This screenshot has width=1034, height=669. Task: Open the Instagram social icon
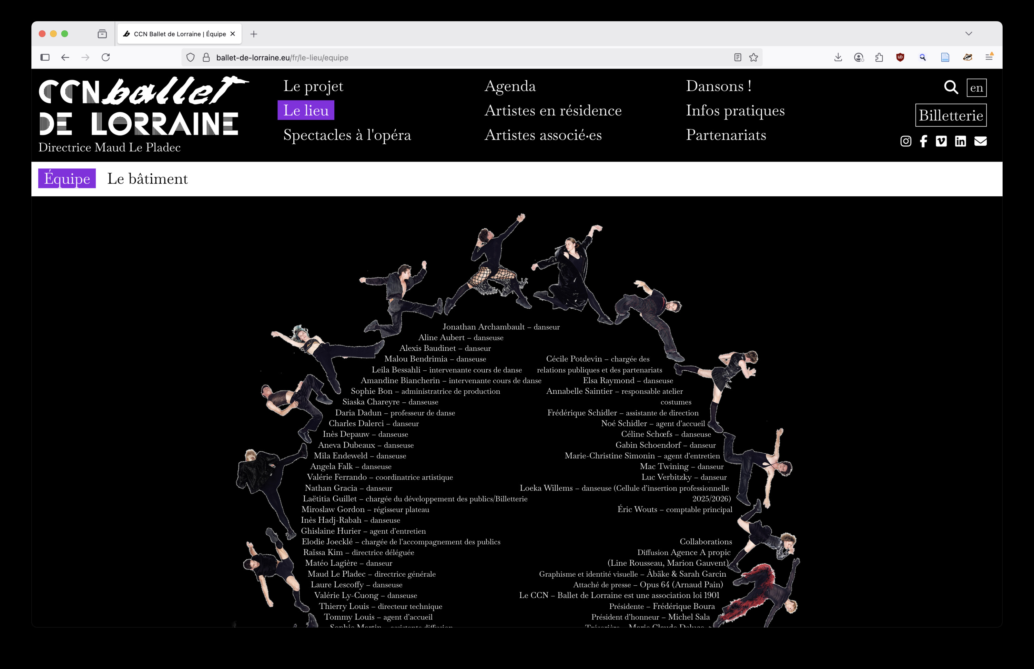905,141
